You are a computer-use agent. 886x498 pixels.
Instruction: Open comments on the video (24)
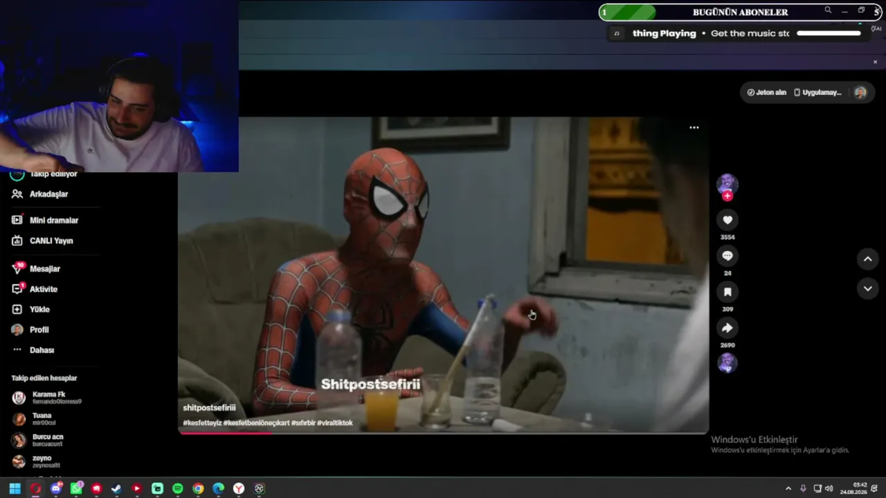[x=727, y=256]
